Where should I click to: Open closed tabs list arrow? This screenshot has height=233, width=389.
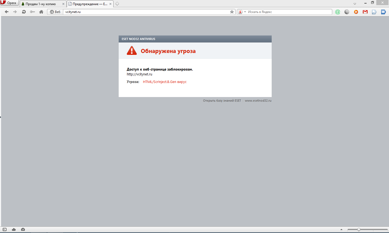355,4
